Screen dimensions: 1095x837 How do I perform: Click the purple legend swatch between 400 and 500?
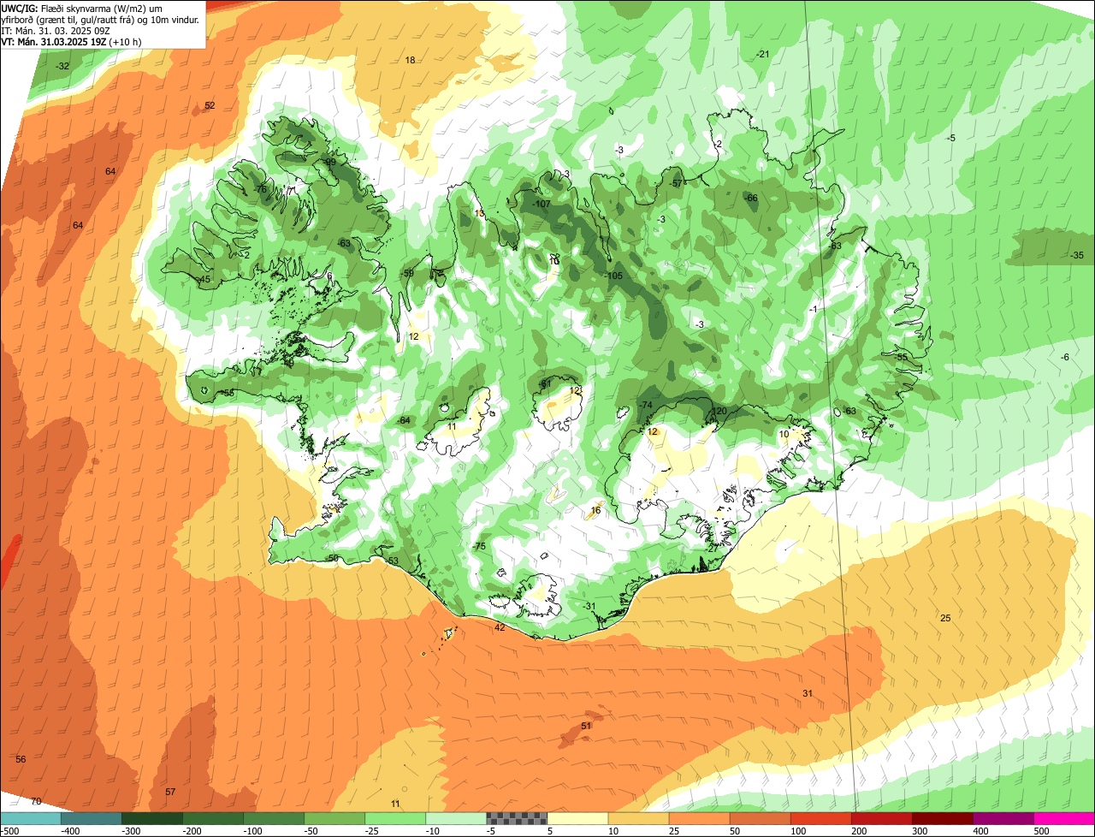point(1003,818)
